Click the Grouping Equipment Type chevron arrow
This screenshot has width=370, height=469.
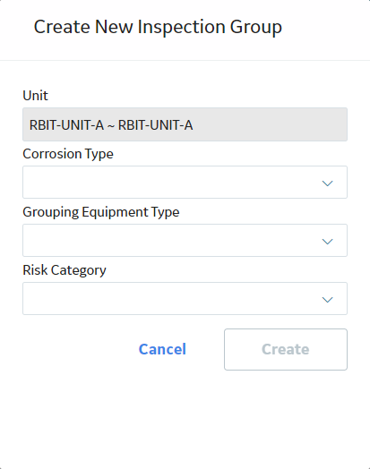tap(327, 241)
